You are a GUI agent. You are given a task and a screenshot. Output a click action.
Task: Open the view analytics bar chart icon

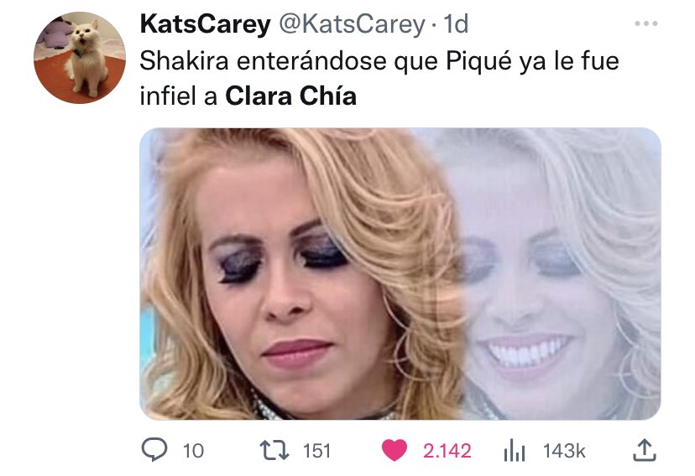click(x=515, y=450)
